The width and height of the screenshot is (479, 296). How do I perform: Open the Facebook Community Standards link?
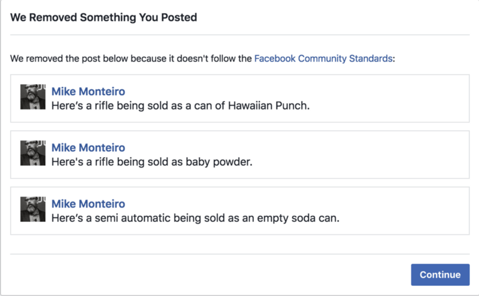(x=324, y=59)
